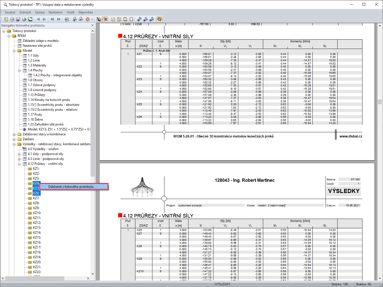Click the save floppy disk toolbar icon

18,19
